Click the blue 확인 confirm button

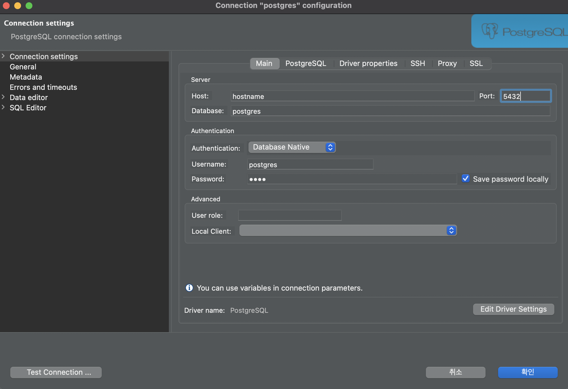click(527, 372)
